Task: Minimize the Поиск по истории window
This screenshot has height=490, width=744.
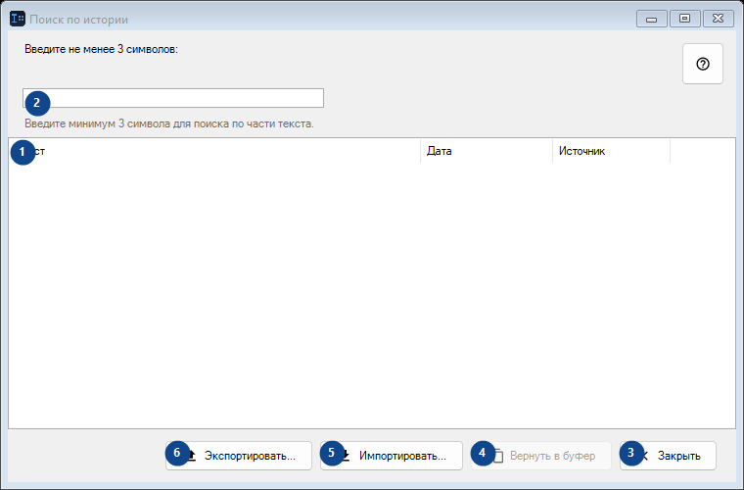Action: [x=651, y=19]
